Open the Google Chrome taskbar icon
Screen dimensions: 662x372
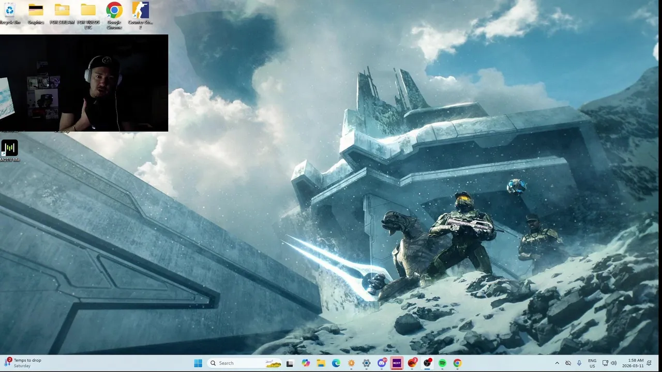(x=457, y=363)
